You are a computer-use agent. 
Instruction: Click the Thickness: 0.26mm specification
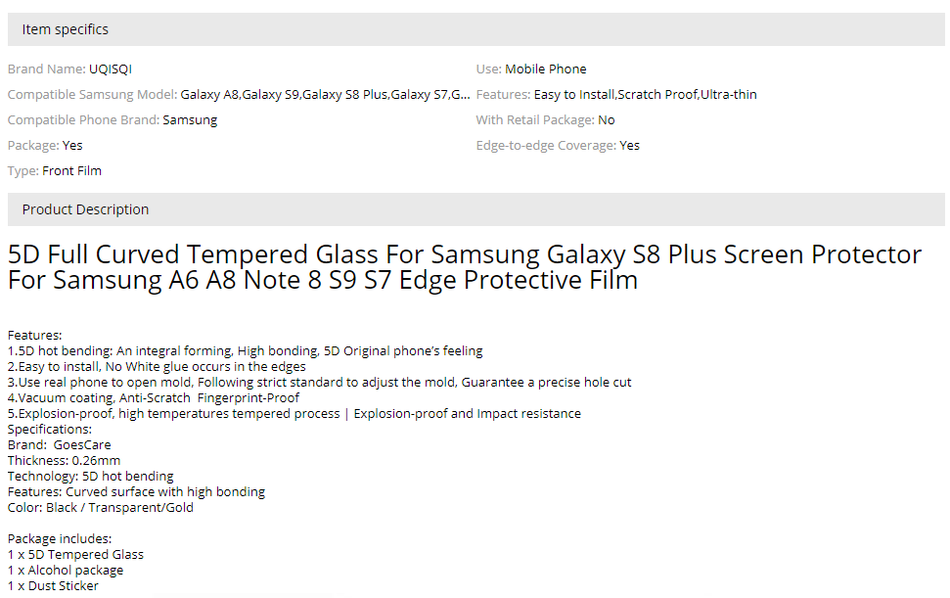pos(65,461)
